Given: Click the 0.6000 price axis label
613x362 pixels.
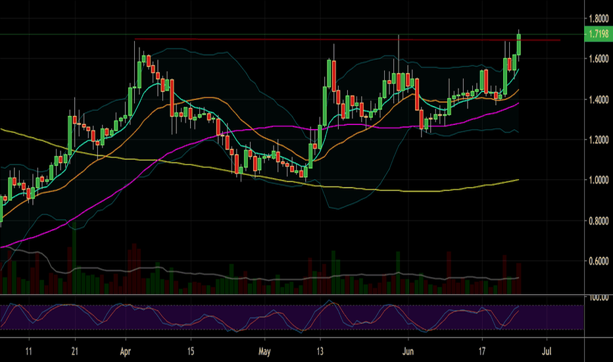Looking at the screenshot, I should (599, 261).
